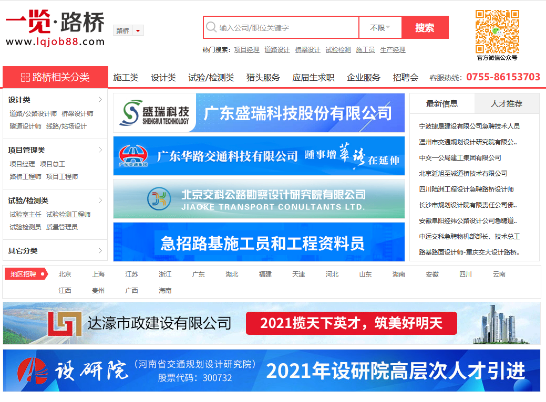Open the 隧道设计师 category link
The width and height of the screenshot is (546, 402).
coord(25,126)
